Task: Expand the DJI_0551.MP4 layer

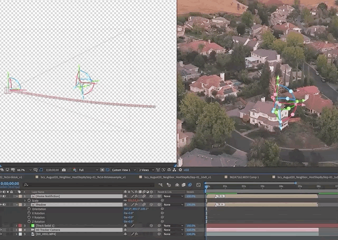Action: coord(16,234)
